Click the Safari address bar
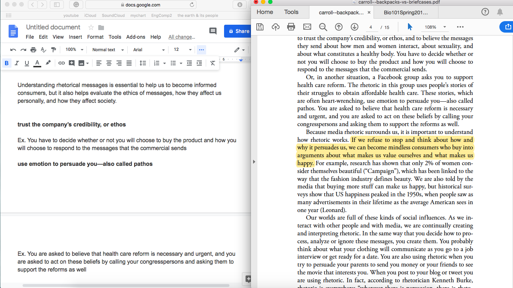The width and height of the screenshot is (513, 288). click(141, 5)
